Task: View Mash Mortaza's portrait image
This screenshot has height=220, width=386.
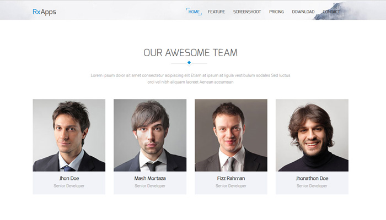Action: point(150,135)
